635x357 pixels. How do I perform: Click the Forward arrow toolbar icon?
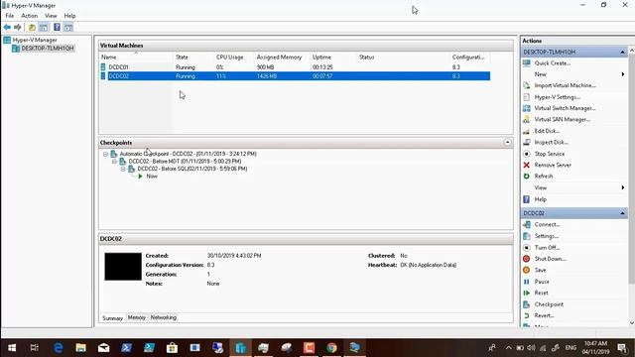click(x=18, y=27)
